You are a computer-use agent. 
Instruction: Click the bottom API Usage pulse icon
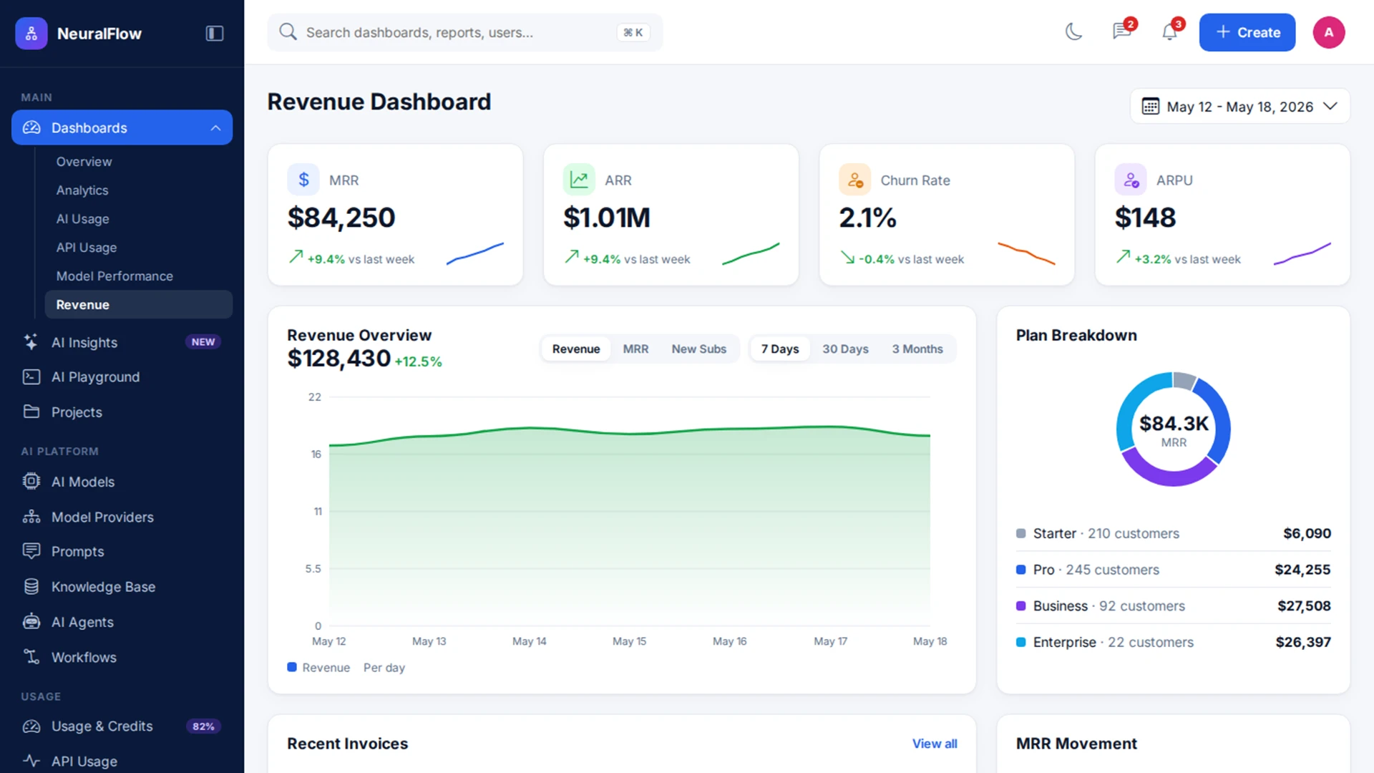tap(31, 761)
